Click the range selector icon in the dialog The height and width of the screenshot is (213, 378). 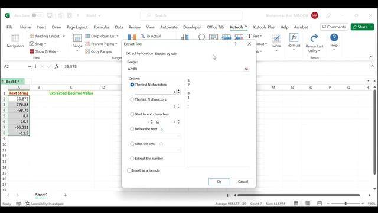tap(246, 69)
